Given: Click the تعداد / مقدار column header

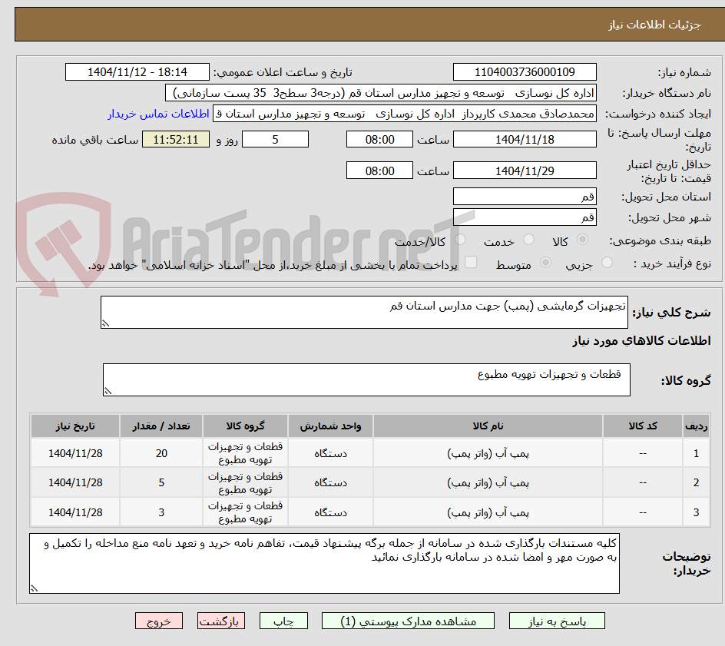Looking at the screenshot, I should point(161,426).
